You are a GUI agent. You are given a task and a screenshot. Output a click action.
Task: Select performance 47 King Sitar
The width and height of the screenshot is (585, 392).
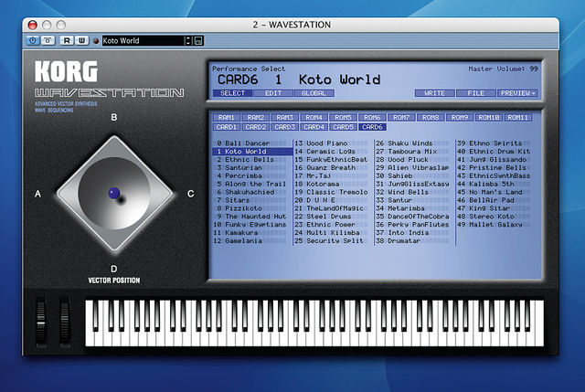tap(496, 208)
